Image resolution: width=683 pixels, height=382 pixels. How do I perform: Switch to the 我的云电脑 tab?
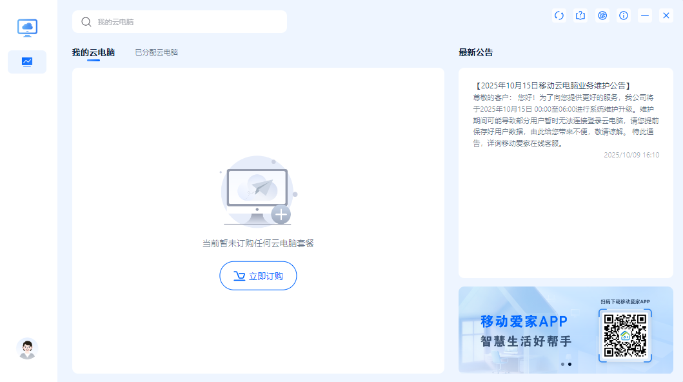[x=93, y=52]
